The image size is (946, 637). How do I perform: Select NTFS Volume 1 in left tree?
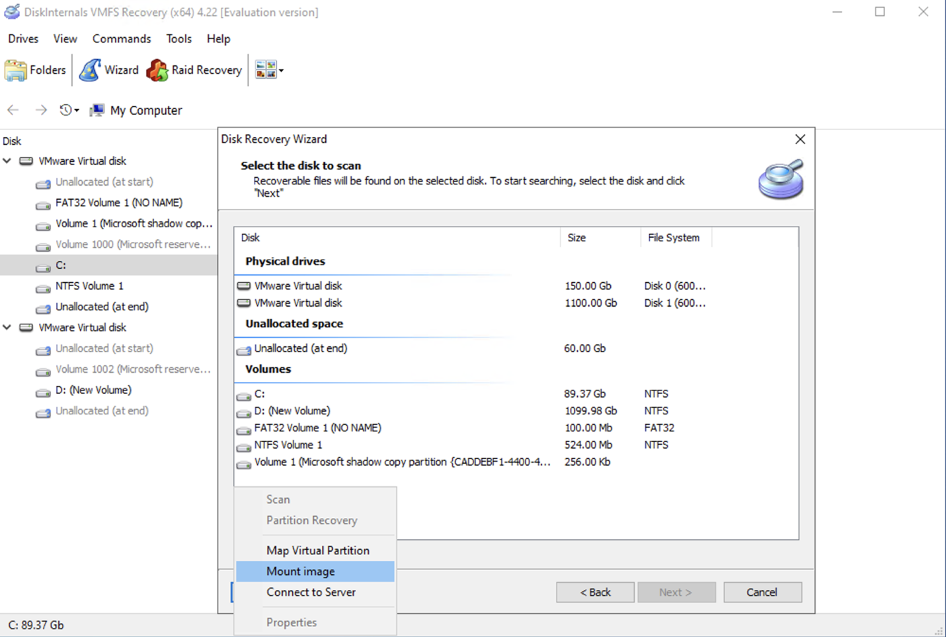89,286
